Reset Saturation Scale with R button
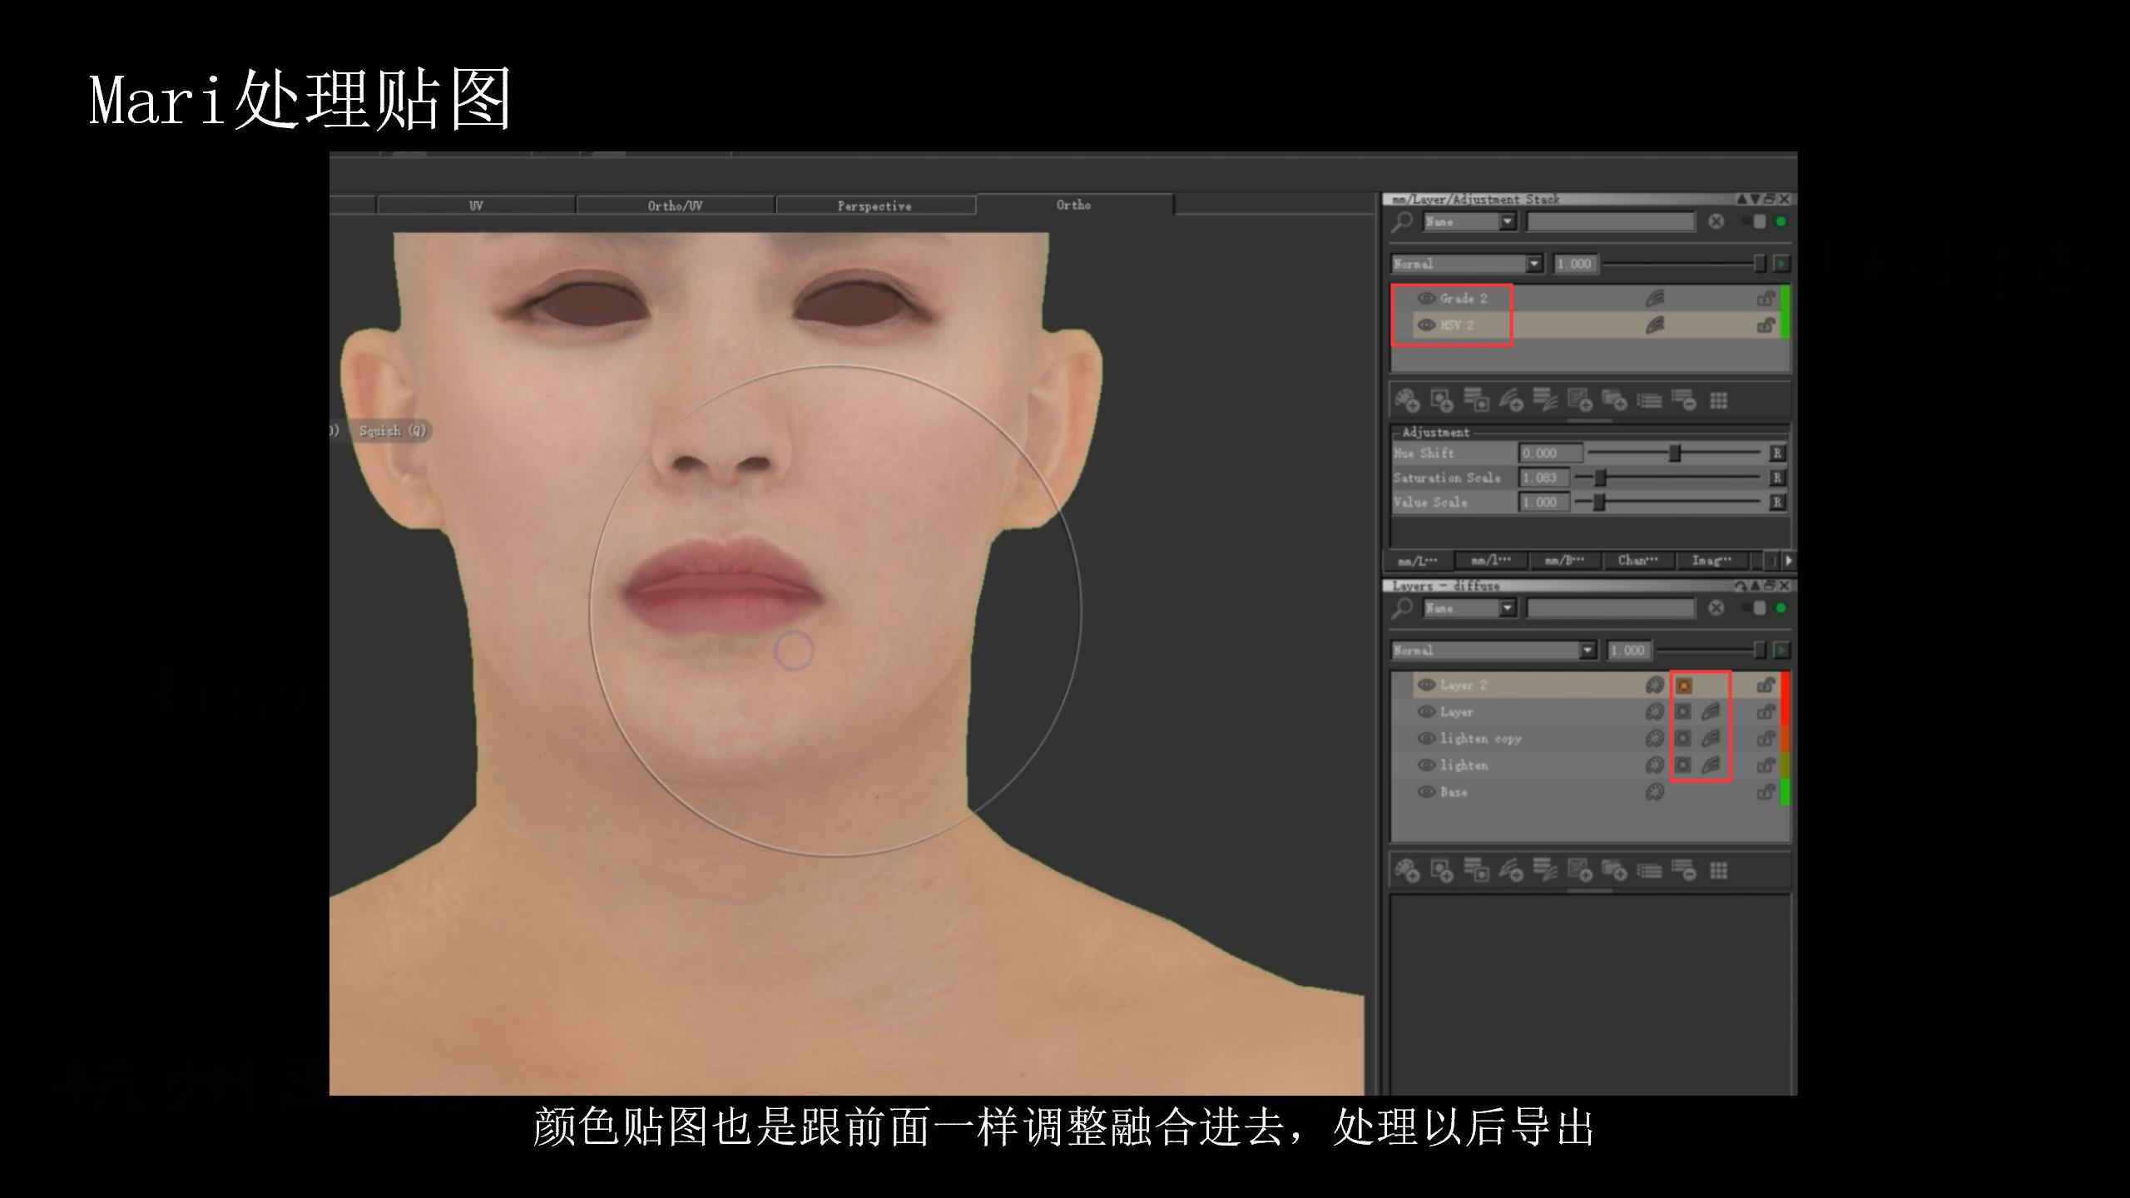 click(x=1777, y=478)
